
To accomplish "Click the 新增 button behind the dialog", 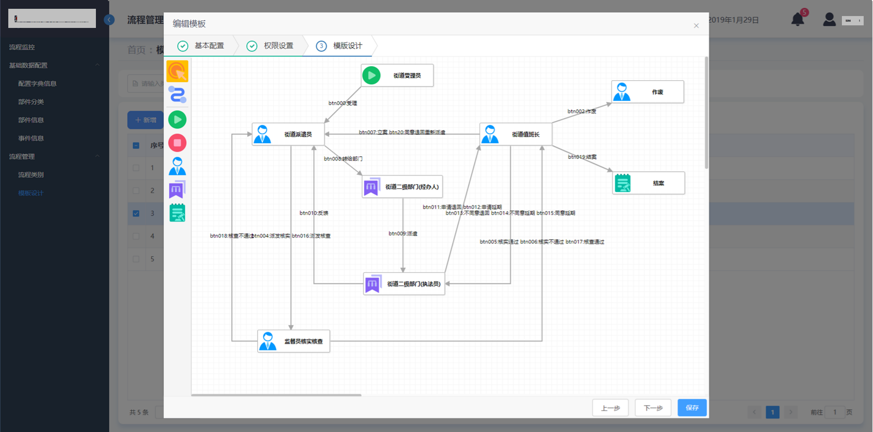I will pos(146,120).
